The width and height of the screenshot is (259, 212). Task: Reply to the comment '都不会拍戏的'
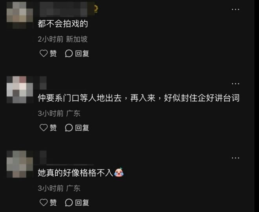click(77, 53)
